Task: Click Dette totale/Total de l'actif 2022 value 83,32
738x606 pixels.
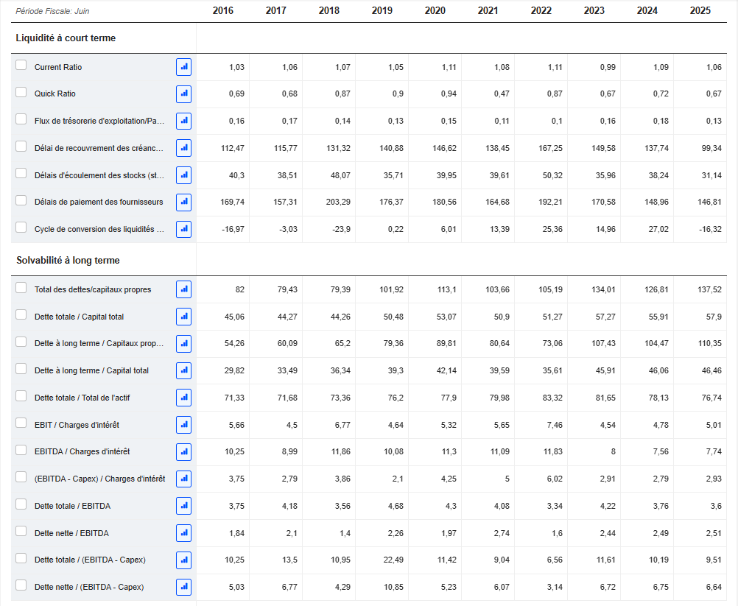Action: click(x=552, y=398)
